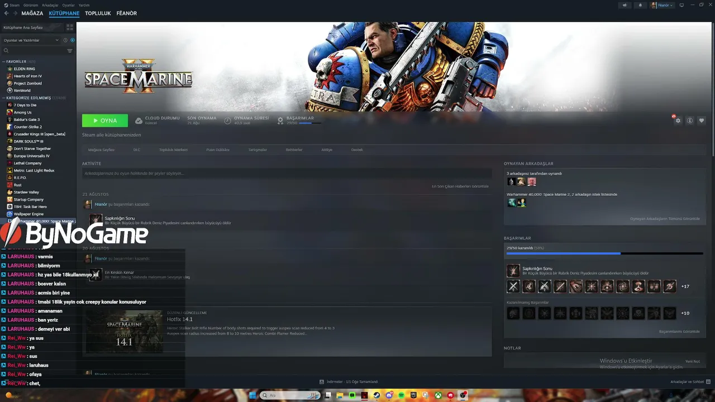Open the notifications bell icon
The width and height of the screenshot is (715, 402).
tap(640, 5)
